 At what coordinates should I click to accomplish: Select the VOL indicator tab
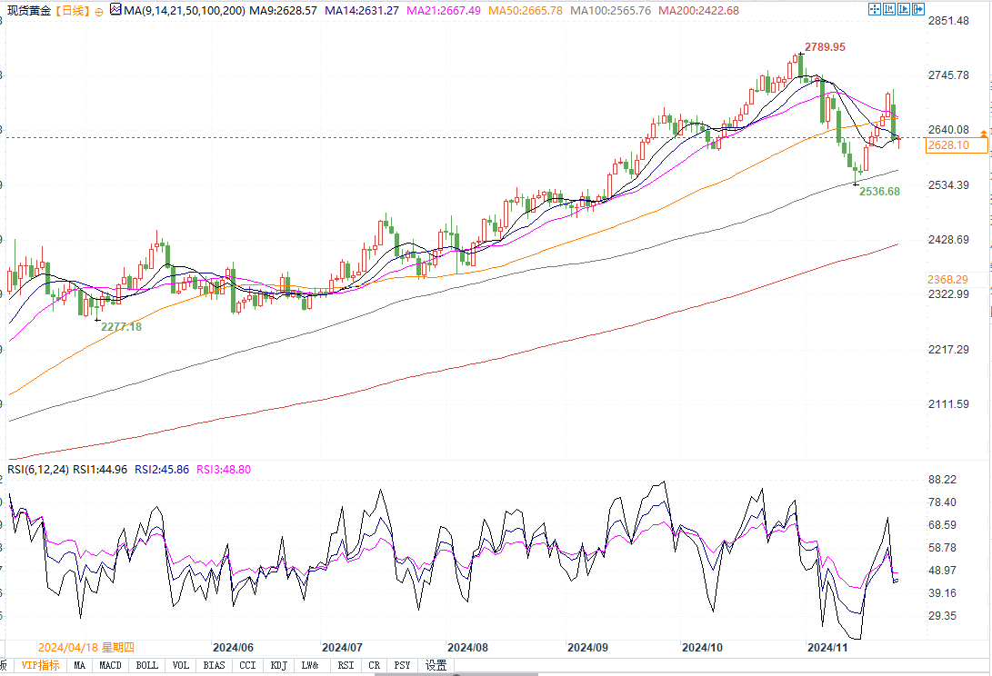click(x=181, y=665)
